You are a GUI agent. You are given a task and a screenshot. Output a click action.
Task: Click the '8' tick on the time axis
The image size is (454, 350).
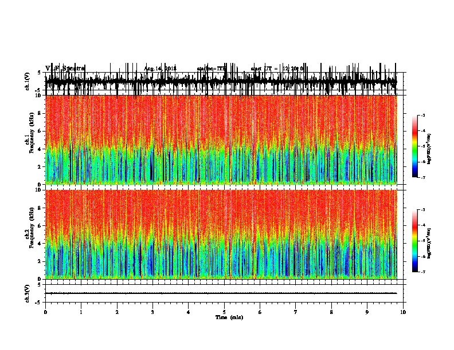pos(331,312)
